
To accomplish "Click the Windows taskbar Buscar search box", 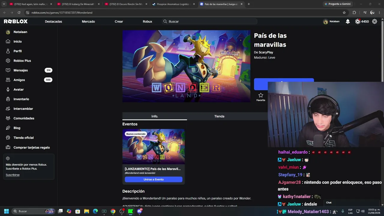I will [34, 211].
